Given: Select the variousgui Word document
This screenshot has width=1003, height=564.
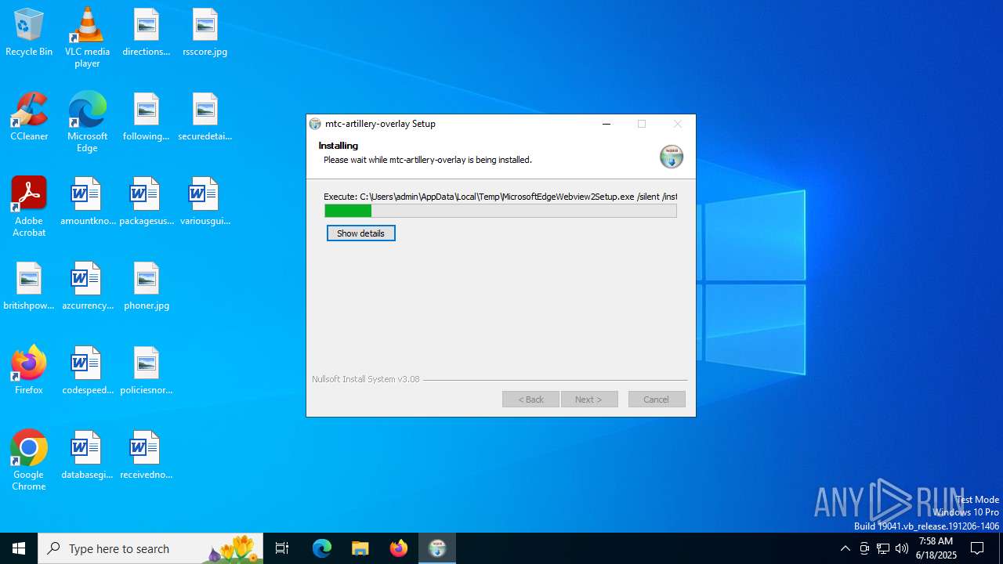Looking at the screenshot, I should click(205, 202).
